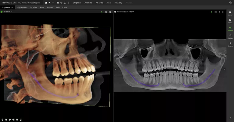Set 3D skull to first preset orientation

click(x=2, y=120)
